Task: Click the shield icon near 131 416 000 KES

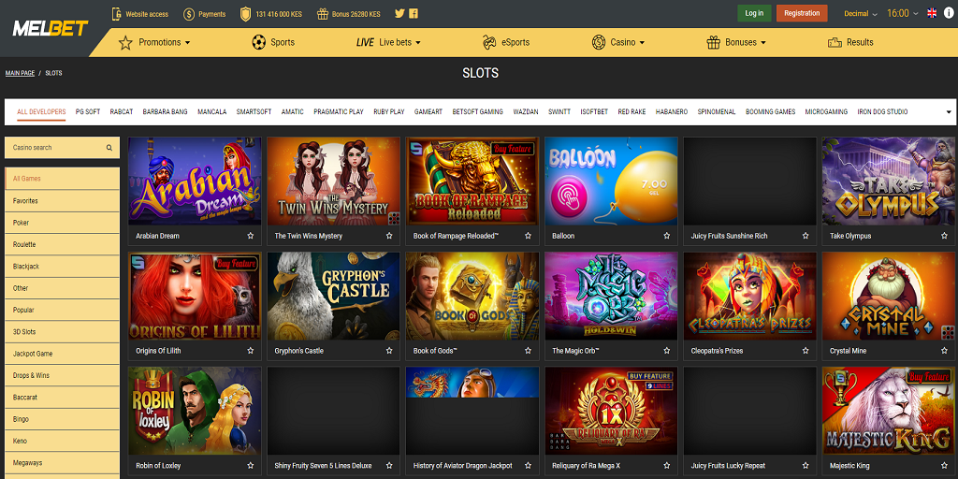Action: click(x=246, y=13)
